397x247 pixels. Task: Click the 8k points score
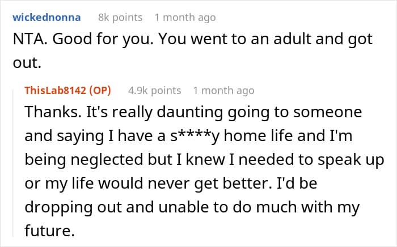point(120,18)
